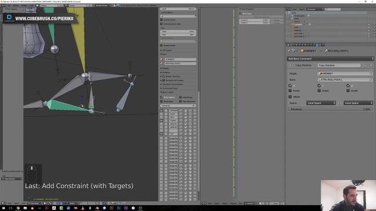Toggle Show Index in Bone Layers
376x211 pixels.
click(x=162, y=101)
